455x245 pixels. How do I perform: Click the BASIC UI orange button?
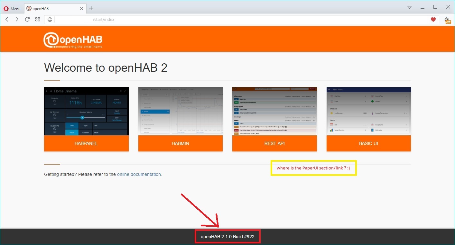coord(369,143)
